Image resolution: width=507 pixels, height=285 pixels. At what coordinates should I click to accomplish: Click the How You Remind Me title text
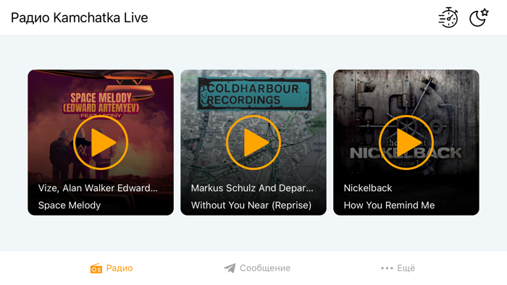pos(390,205)
